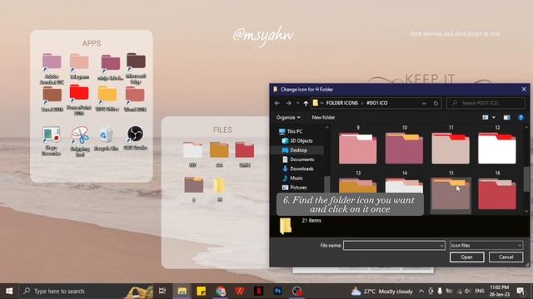Open dialog help icon

[x=521, y=117]
